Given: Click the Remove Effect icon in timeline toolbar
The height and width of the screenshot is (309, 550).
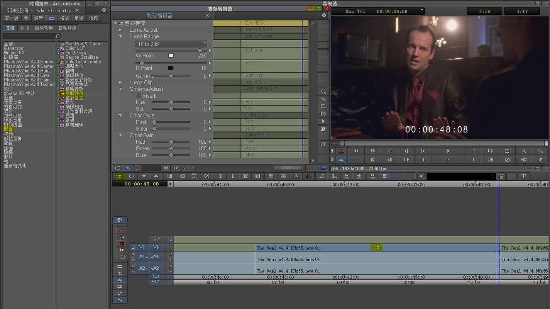Looking at the screenshot, I should (x=207, y=176).
